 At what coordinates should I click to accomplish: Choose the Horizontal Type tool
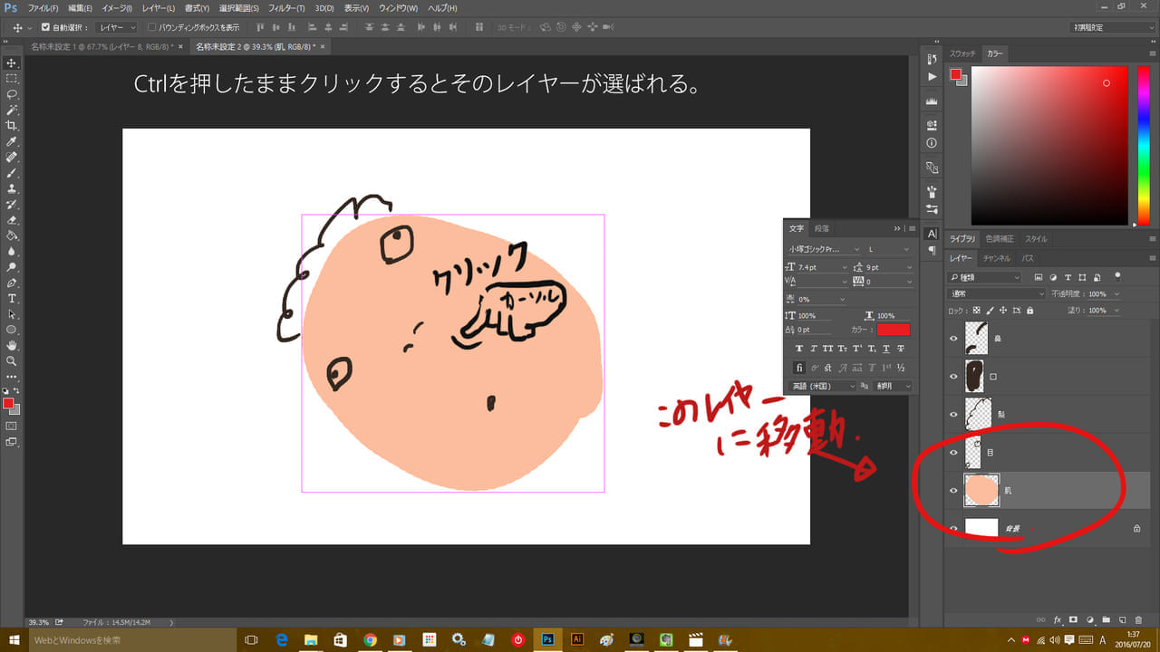(12, 298)
